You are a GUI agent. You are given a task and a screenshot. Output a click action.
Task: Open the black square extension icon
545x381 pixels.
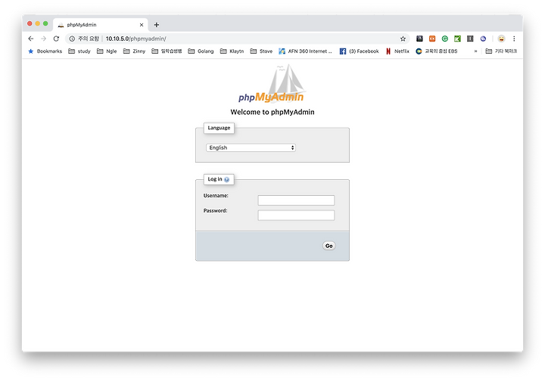(419, 39)
